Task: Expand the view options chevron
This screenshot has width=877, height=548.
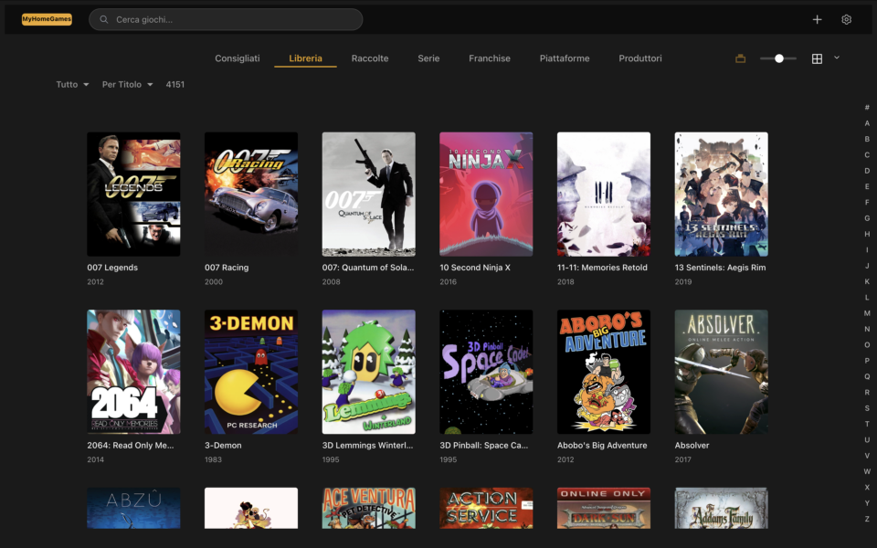Action: point(837,58)
